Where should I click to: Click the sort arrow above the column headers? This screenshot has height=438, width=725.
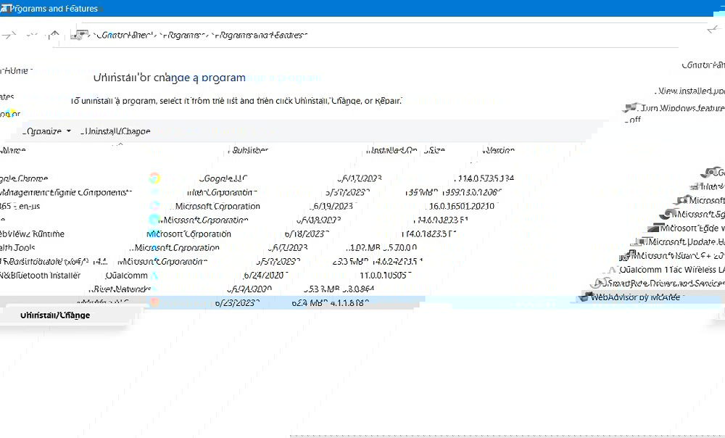[x=120, y=144]
